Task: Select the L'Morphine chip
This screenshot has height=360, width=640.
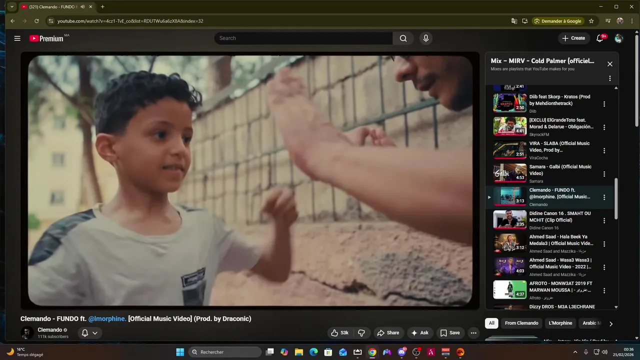Action: 560,323
